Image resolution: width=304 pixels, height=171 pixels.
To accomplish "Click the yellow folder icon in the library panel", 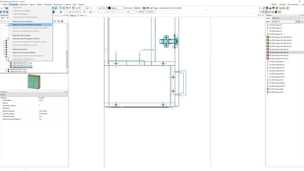I will click(x=5, y=21).
